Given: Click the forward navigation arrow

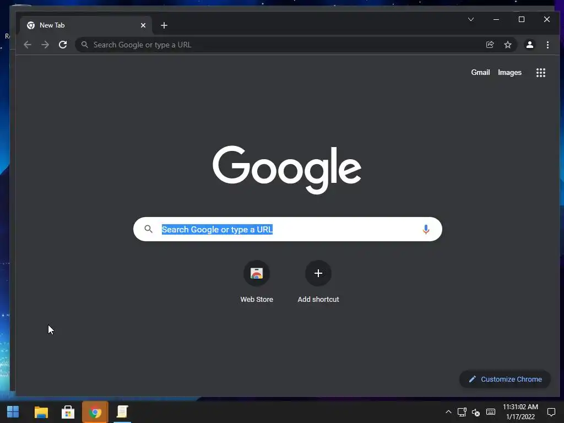Looking at the screenshot, I should [45, 45].
